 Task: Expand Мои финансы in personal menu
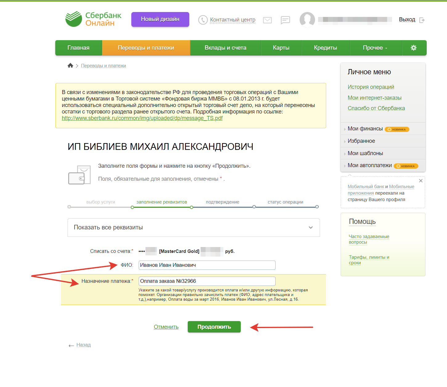pos(365,129)
